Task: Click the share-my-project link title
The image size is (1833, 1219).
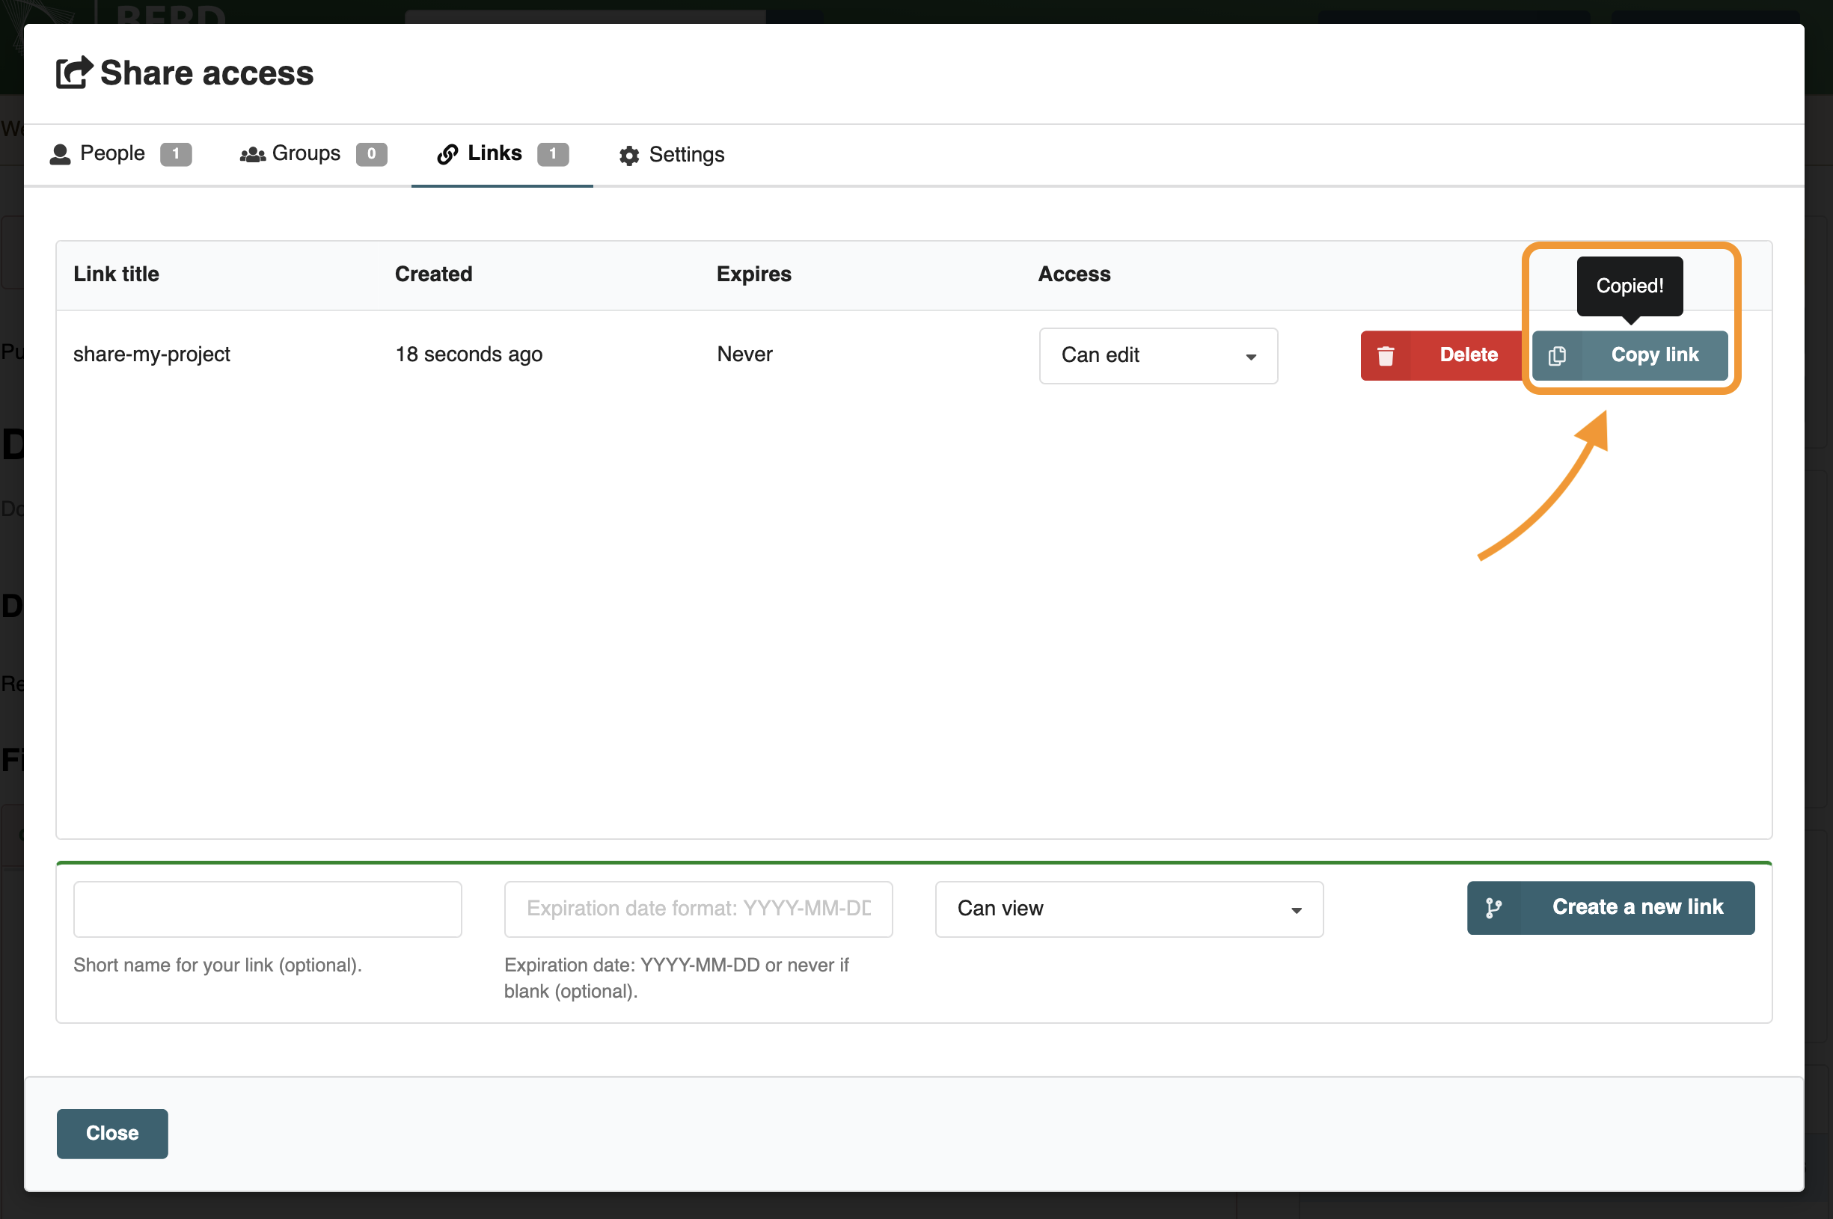Action: pyautogui.click(x=152, y=354)
